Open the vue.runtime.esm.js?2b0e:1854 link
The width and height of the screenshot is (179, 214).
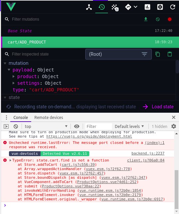click(110, 190)
